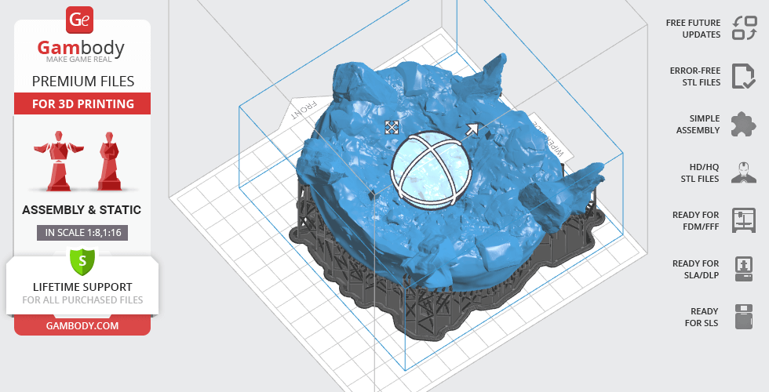
Task: Click the Gambody wordmark text
Action: pyautogui.click(x=82, y=49)
